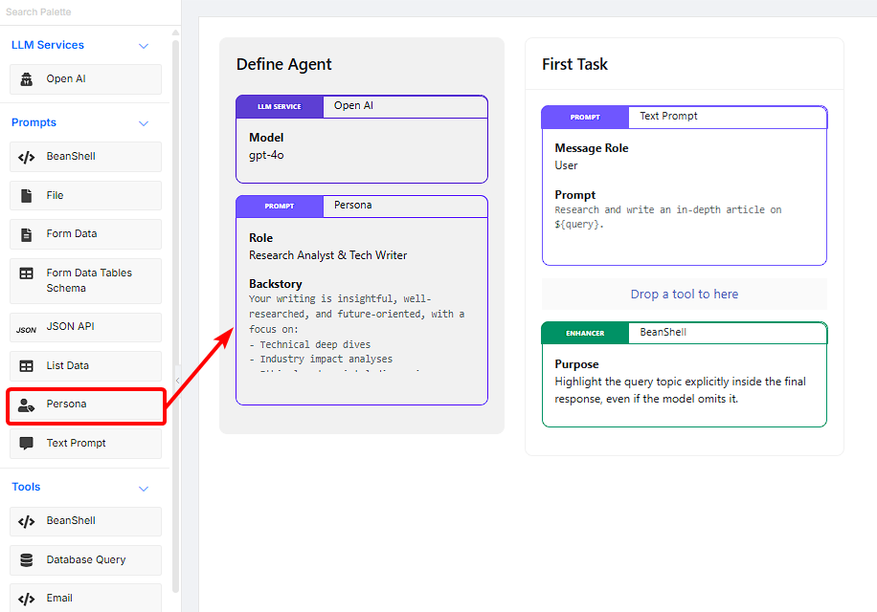The height and width of the screenshot is (612, 877).
Task: Click the JSON API icon
Action: point(27,329)
